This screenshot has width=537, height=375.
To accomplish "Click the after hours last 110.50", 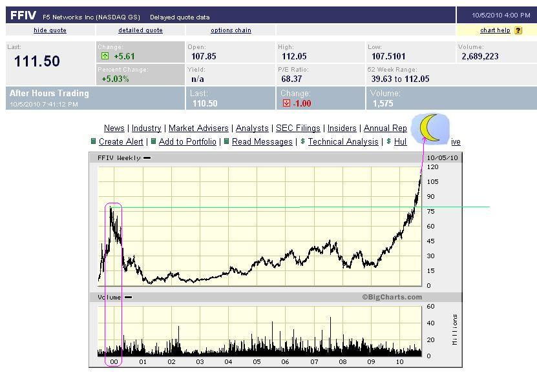I will (x=205, y=103).
